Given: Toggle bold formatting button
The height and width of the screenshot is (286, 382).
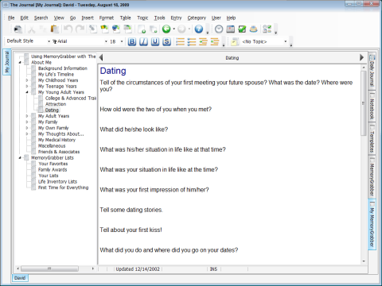Looking at the screenshot, I should (x=132, y=41).
